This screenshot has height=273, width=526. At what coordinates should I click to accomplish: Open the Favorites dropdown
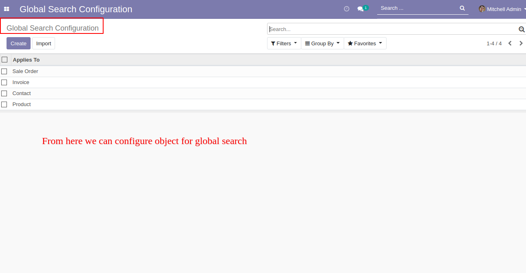pyautogui.click(x=365, y=43)
